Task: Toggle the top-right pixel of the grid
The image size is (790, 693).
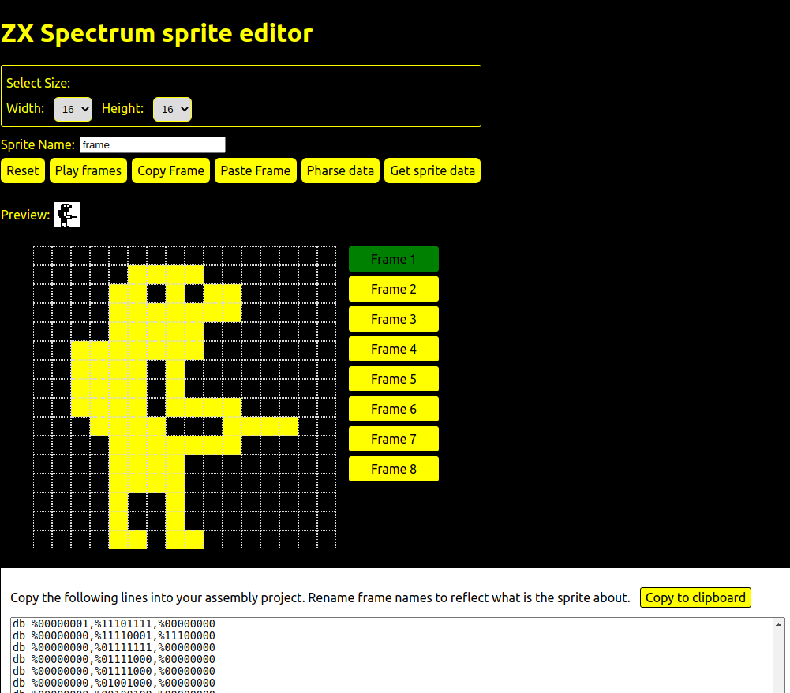Action: click(327, 256)
